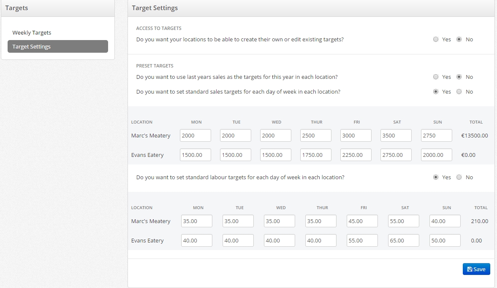Select Yes to use last years sales as targets
497x288 pixels.
[436, 77]
